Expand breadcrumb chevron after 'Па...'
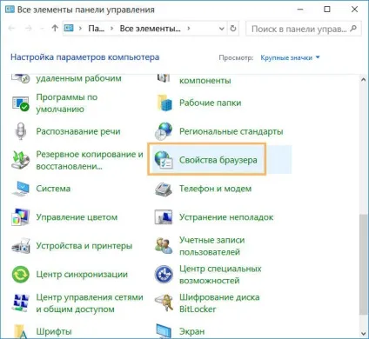The height and width of the screenshot is (339, 369). [112, 29]
